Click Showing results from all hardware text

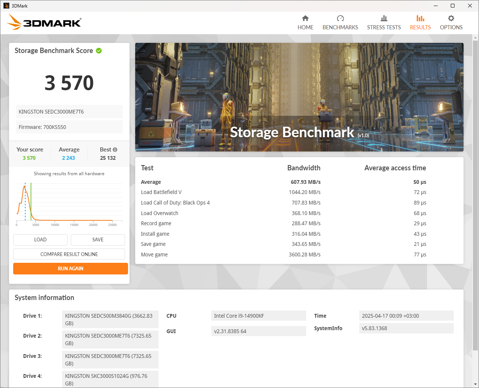pos(69,174)
